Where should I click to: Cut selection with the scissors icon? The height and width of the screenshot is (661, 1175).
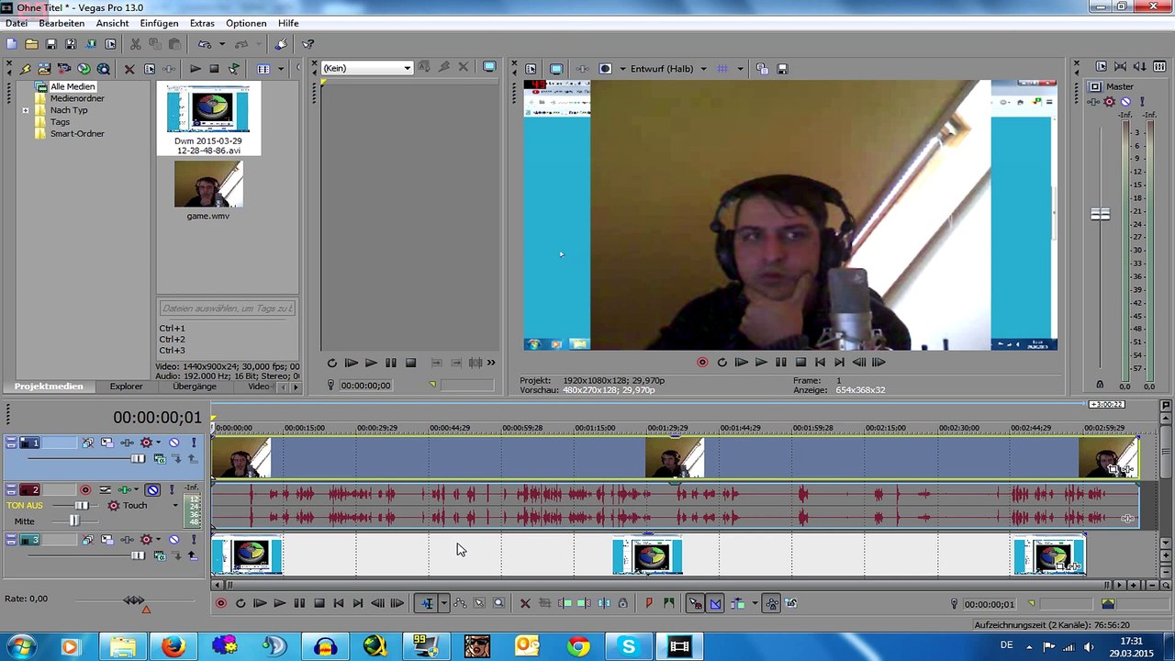135,44
